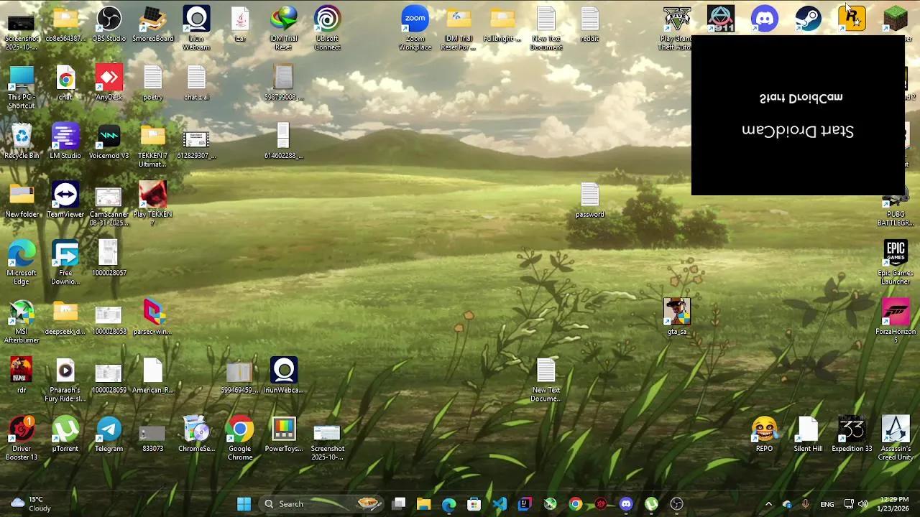Image resolution: width=920 pixels, height=517 pixels.
Task: Open the MSI Afterburner shortcut
Action: (22, 313)
